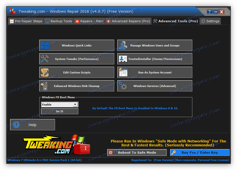The width and height of the screenshot is (237, 170).
Task: Close the Windows Repair window
Action: point(222,12)
